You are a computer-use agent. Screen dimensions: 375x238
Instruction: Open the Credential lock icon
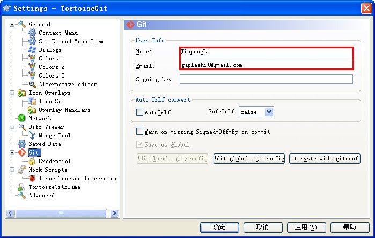click(x=32, y=162)
